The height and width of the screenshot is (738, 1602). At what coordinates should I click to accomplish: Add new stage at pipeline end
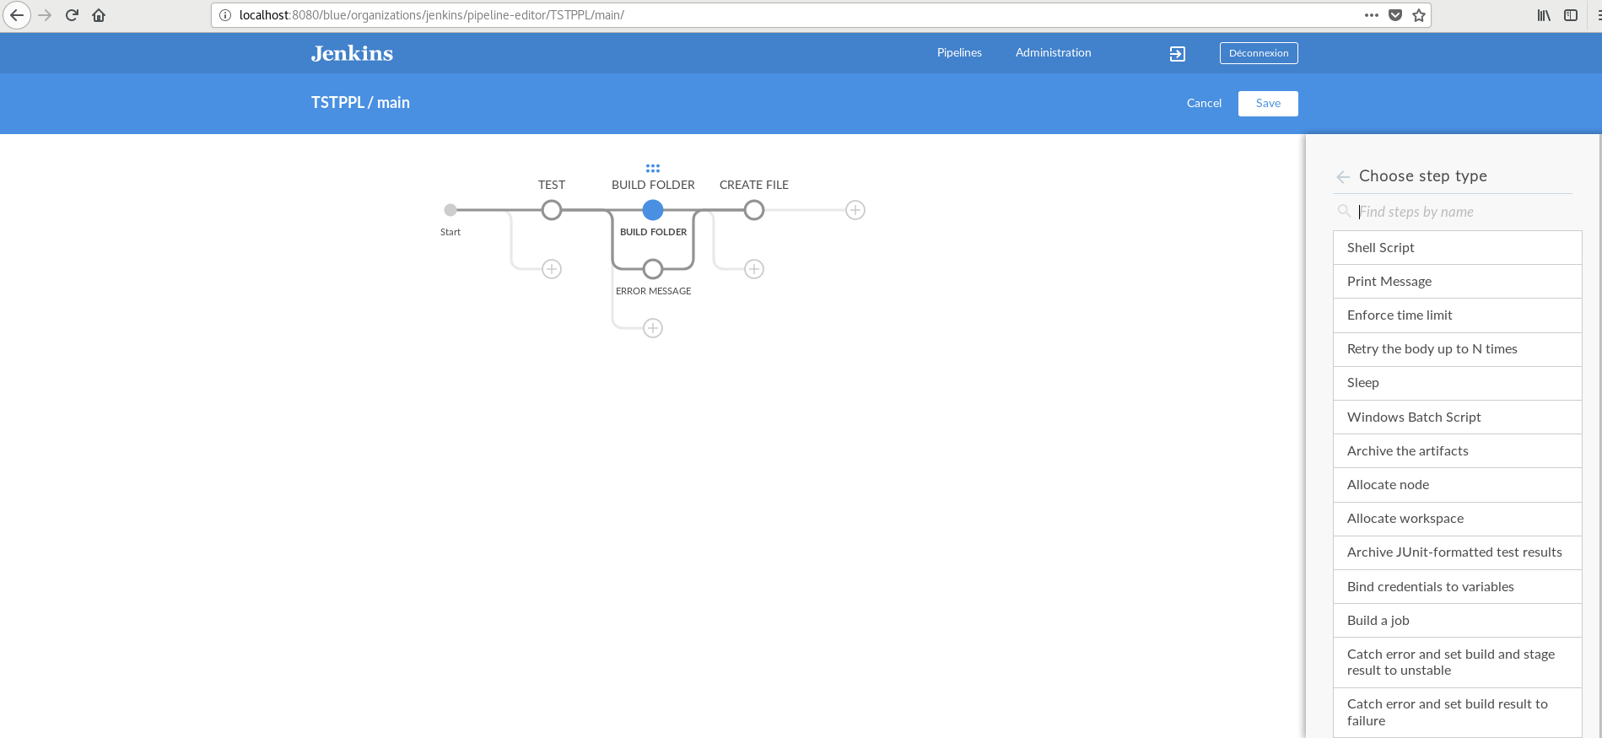point(855,210)
